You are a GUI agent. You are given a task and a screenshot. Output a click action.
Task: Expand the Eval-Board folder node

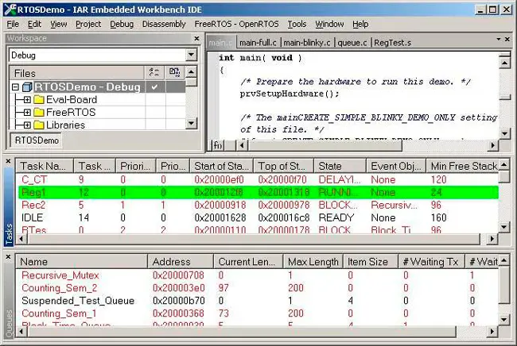click(27, 100)
